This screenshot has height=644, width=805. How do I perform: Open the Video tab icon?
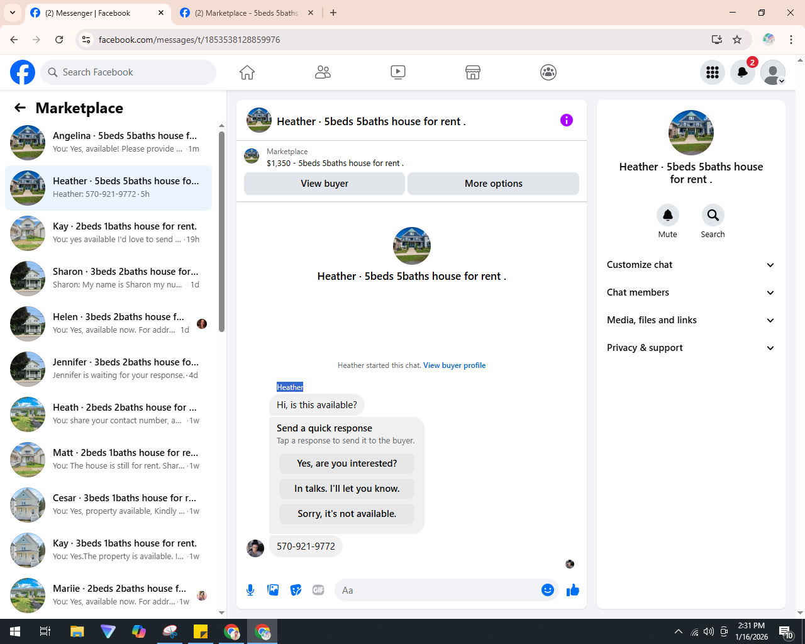coord(398,72)
